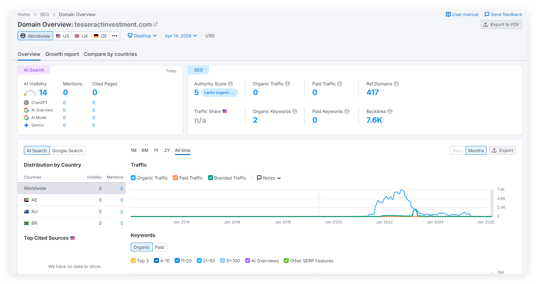The image size is (537, 284).
Task: Click Authority Score info icon
Action: pyautogui.click(x=230, y=84)
